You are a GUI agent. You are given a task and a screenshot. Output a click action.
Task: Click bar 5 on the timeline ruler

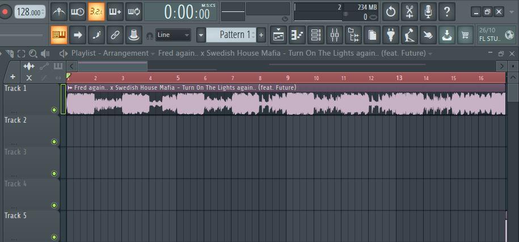[178, 78]
